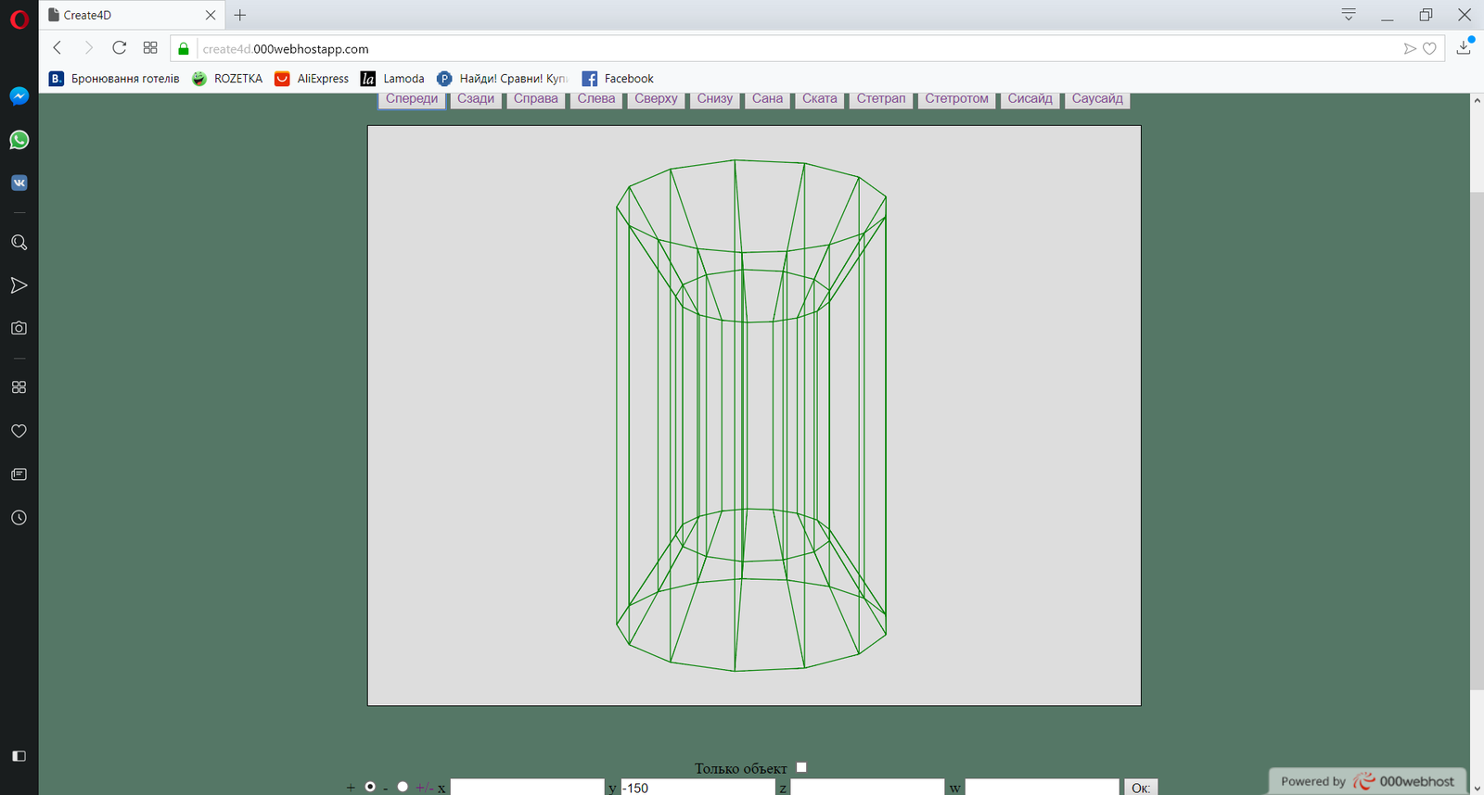Click the scrollbar up arrow
1484x795 pixels.
(x=1477, y=100)
